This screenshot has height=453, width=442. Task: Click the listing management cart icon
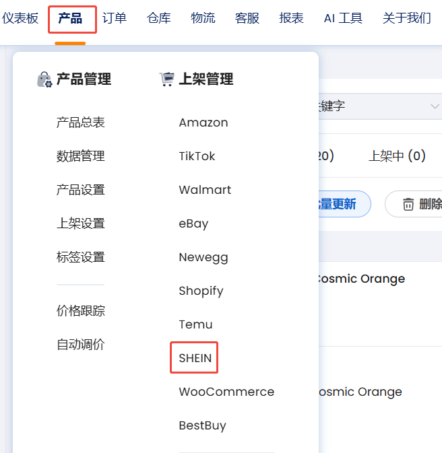tap(166, 79)
